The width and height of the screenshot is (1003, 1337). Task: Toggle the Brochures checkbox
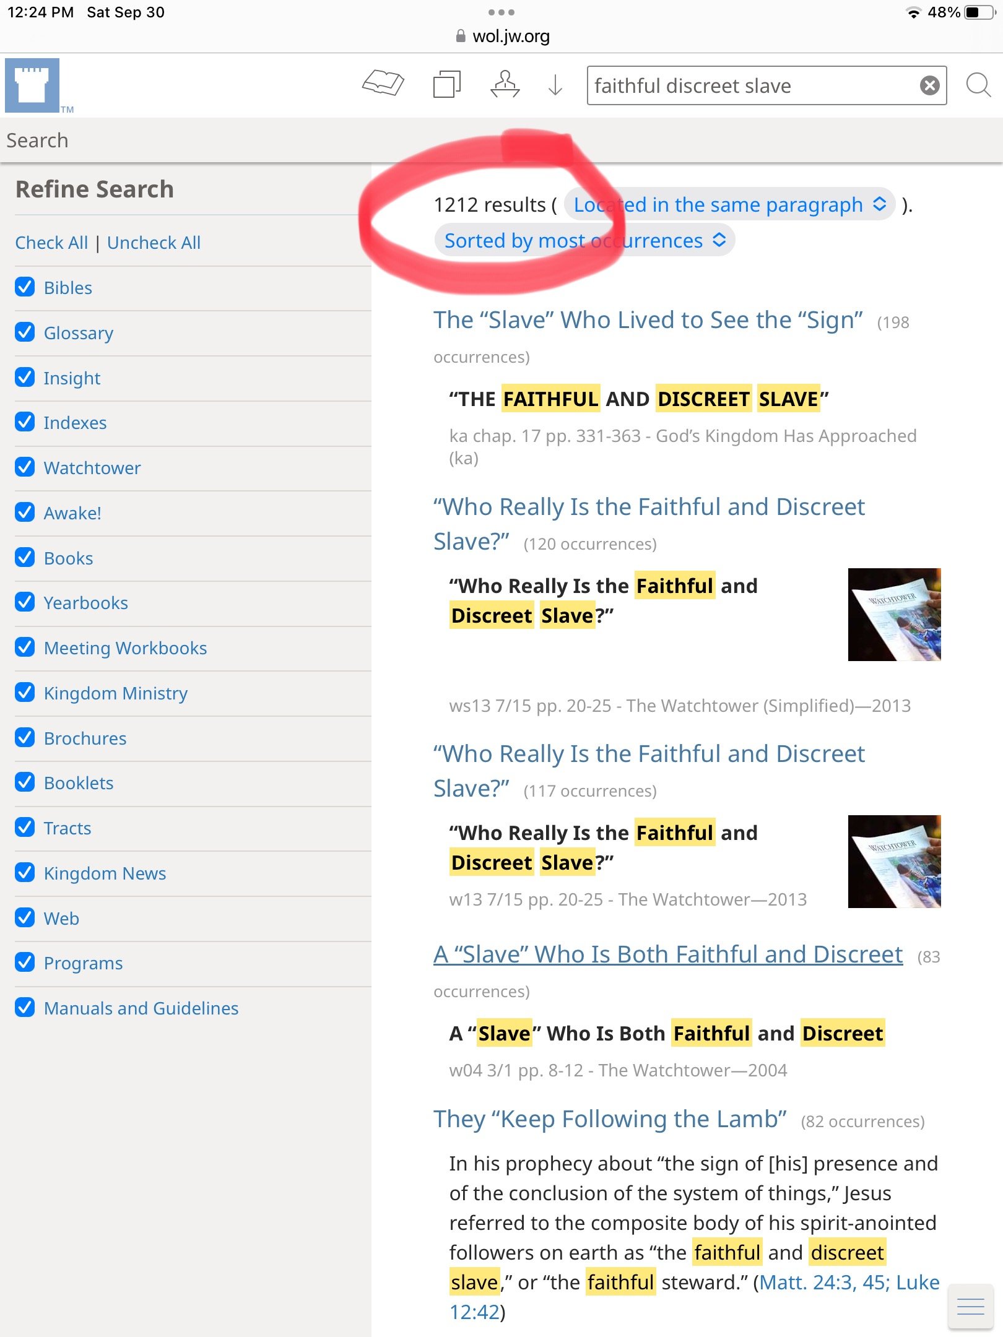pos(25,737)
